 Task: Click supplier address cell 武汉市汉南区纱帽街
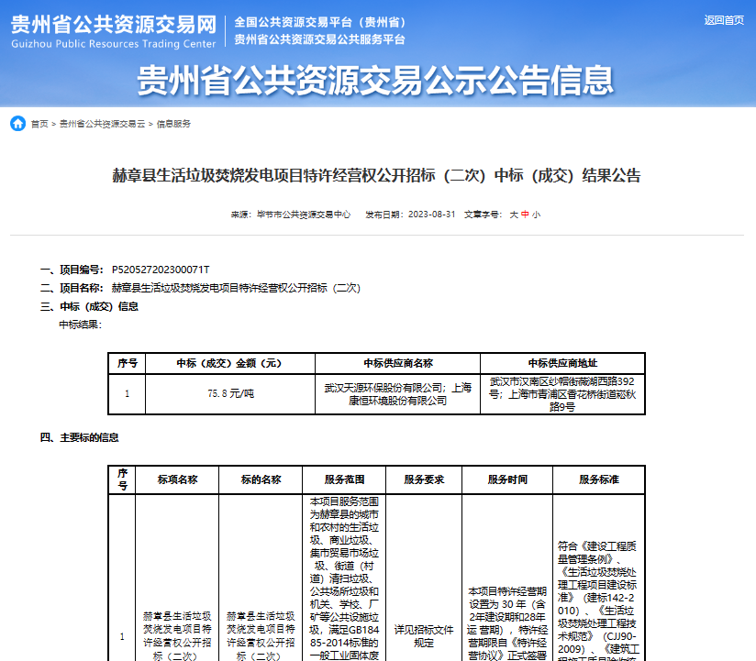[562, 394]
